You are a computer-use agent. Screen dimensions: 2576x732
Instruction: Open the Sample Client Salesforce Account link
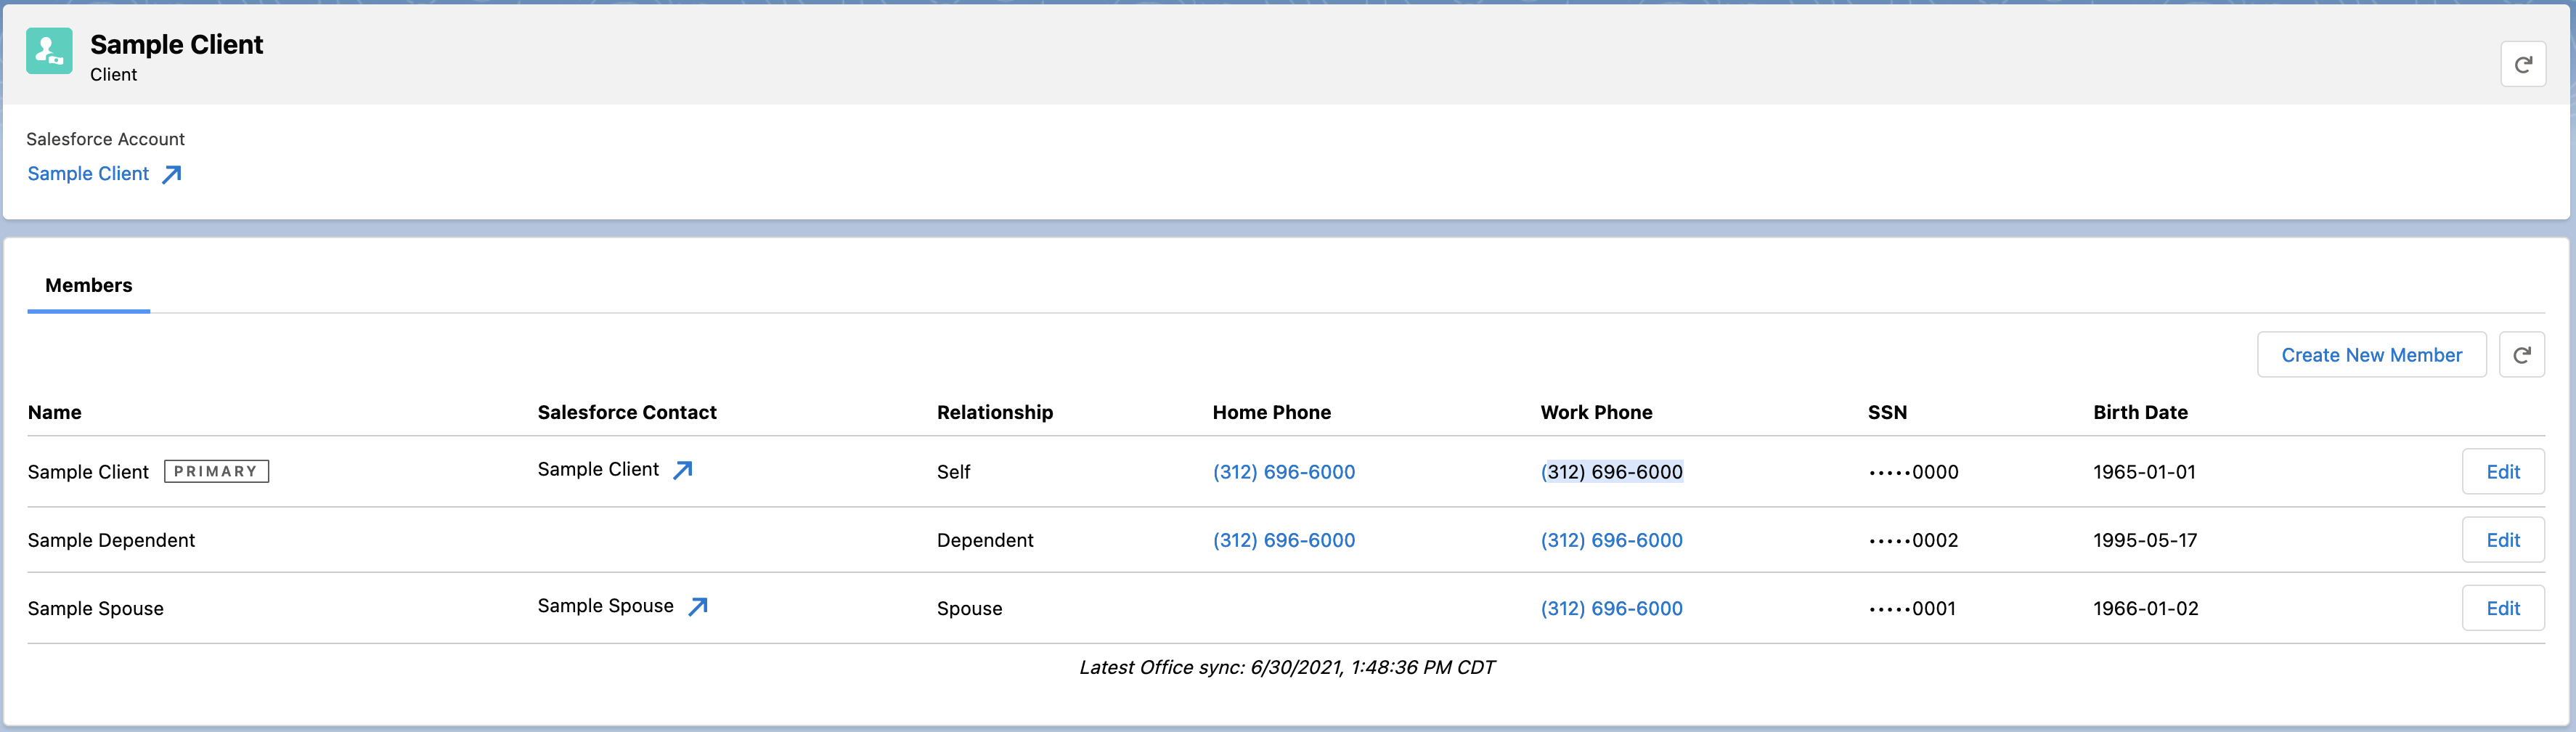[88, 174]
